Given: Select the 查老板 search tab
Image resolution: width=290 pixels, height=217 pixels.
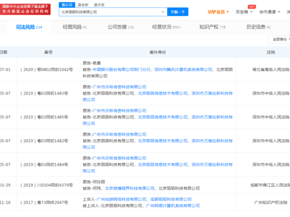Looking at the screenshot, I should [83, 5].
